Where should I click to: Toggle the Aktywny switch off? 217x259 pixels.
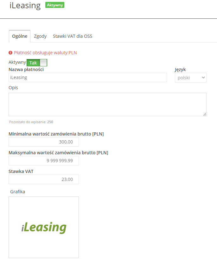pos(37,63)
